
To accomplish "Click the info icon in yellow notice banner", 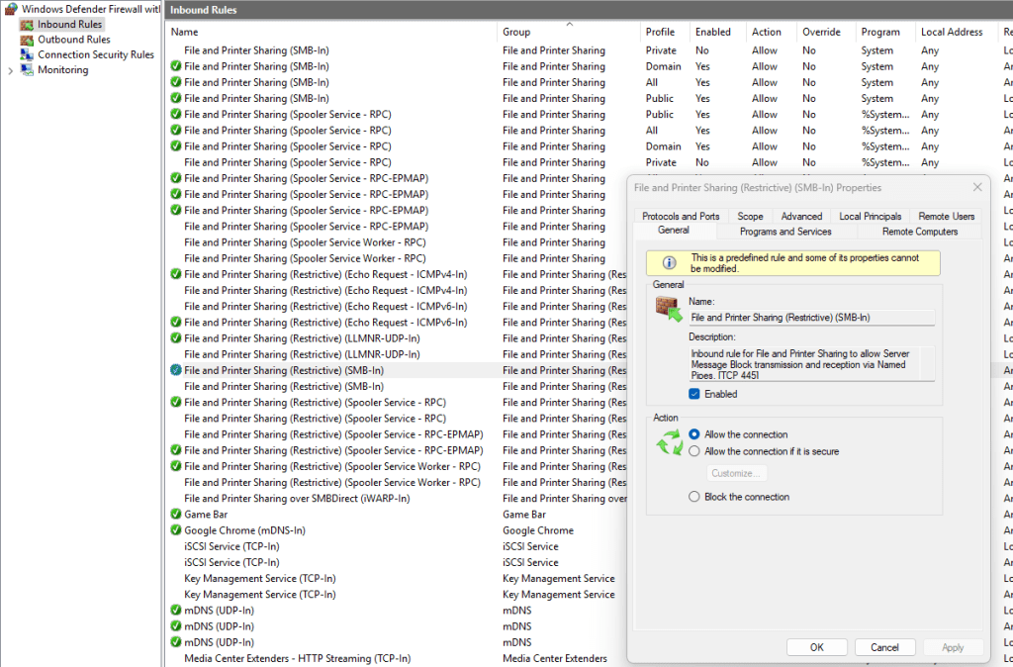I will pyautogui.click(x=669, y=262).
